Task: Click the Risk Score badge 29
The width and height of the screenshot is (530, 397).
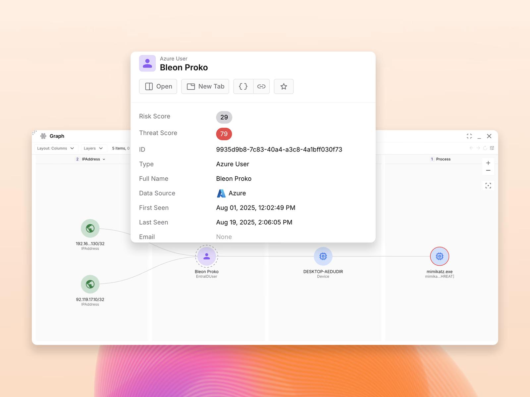Action: pyautogui.click(x=224, y=117)
